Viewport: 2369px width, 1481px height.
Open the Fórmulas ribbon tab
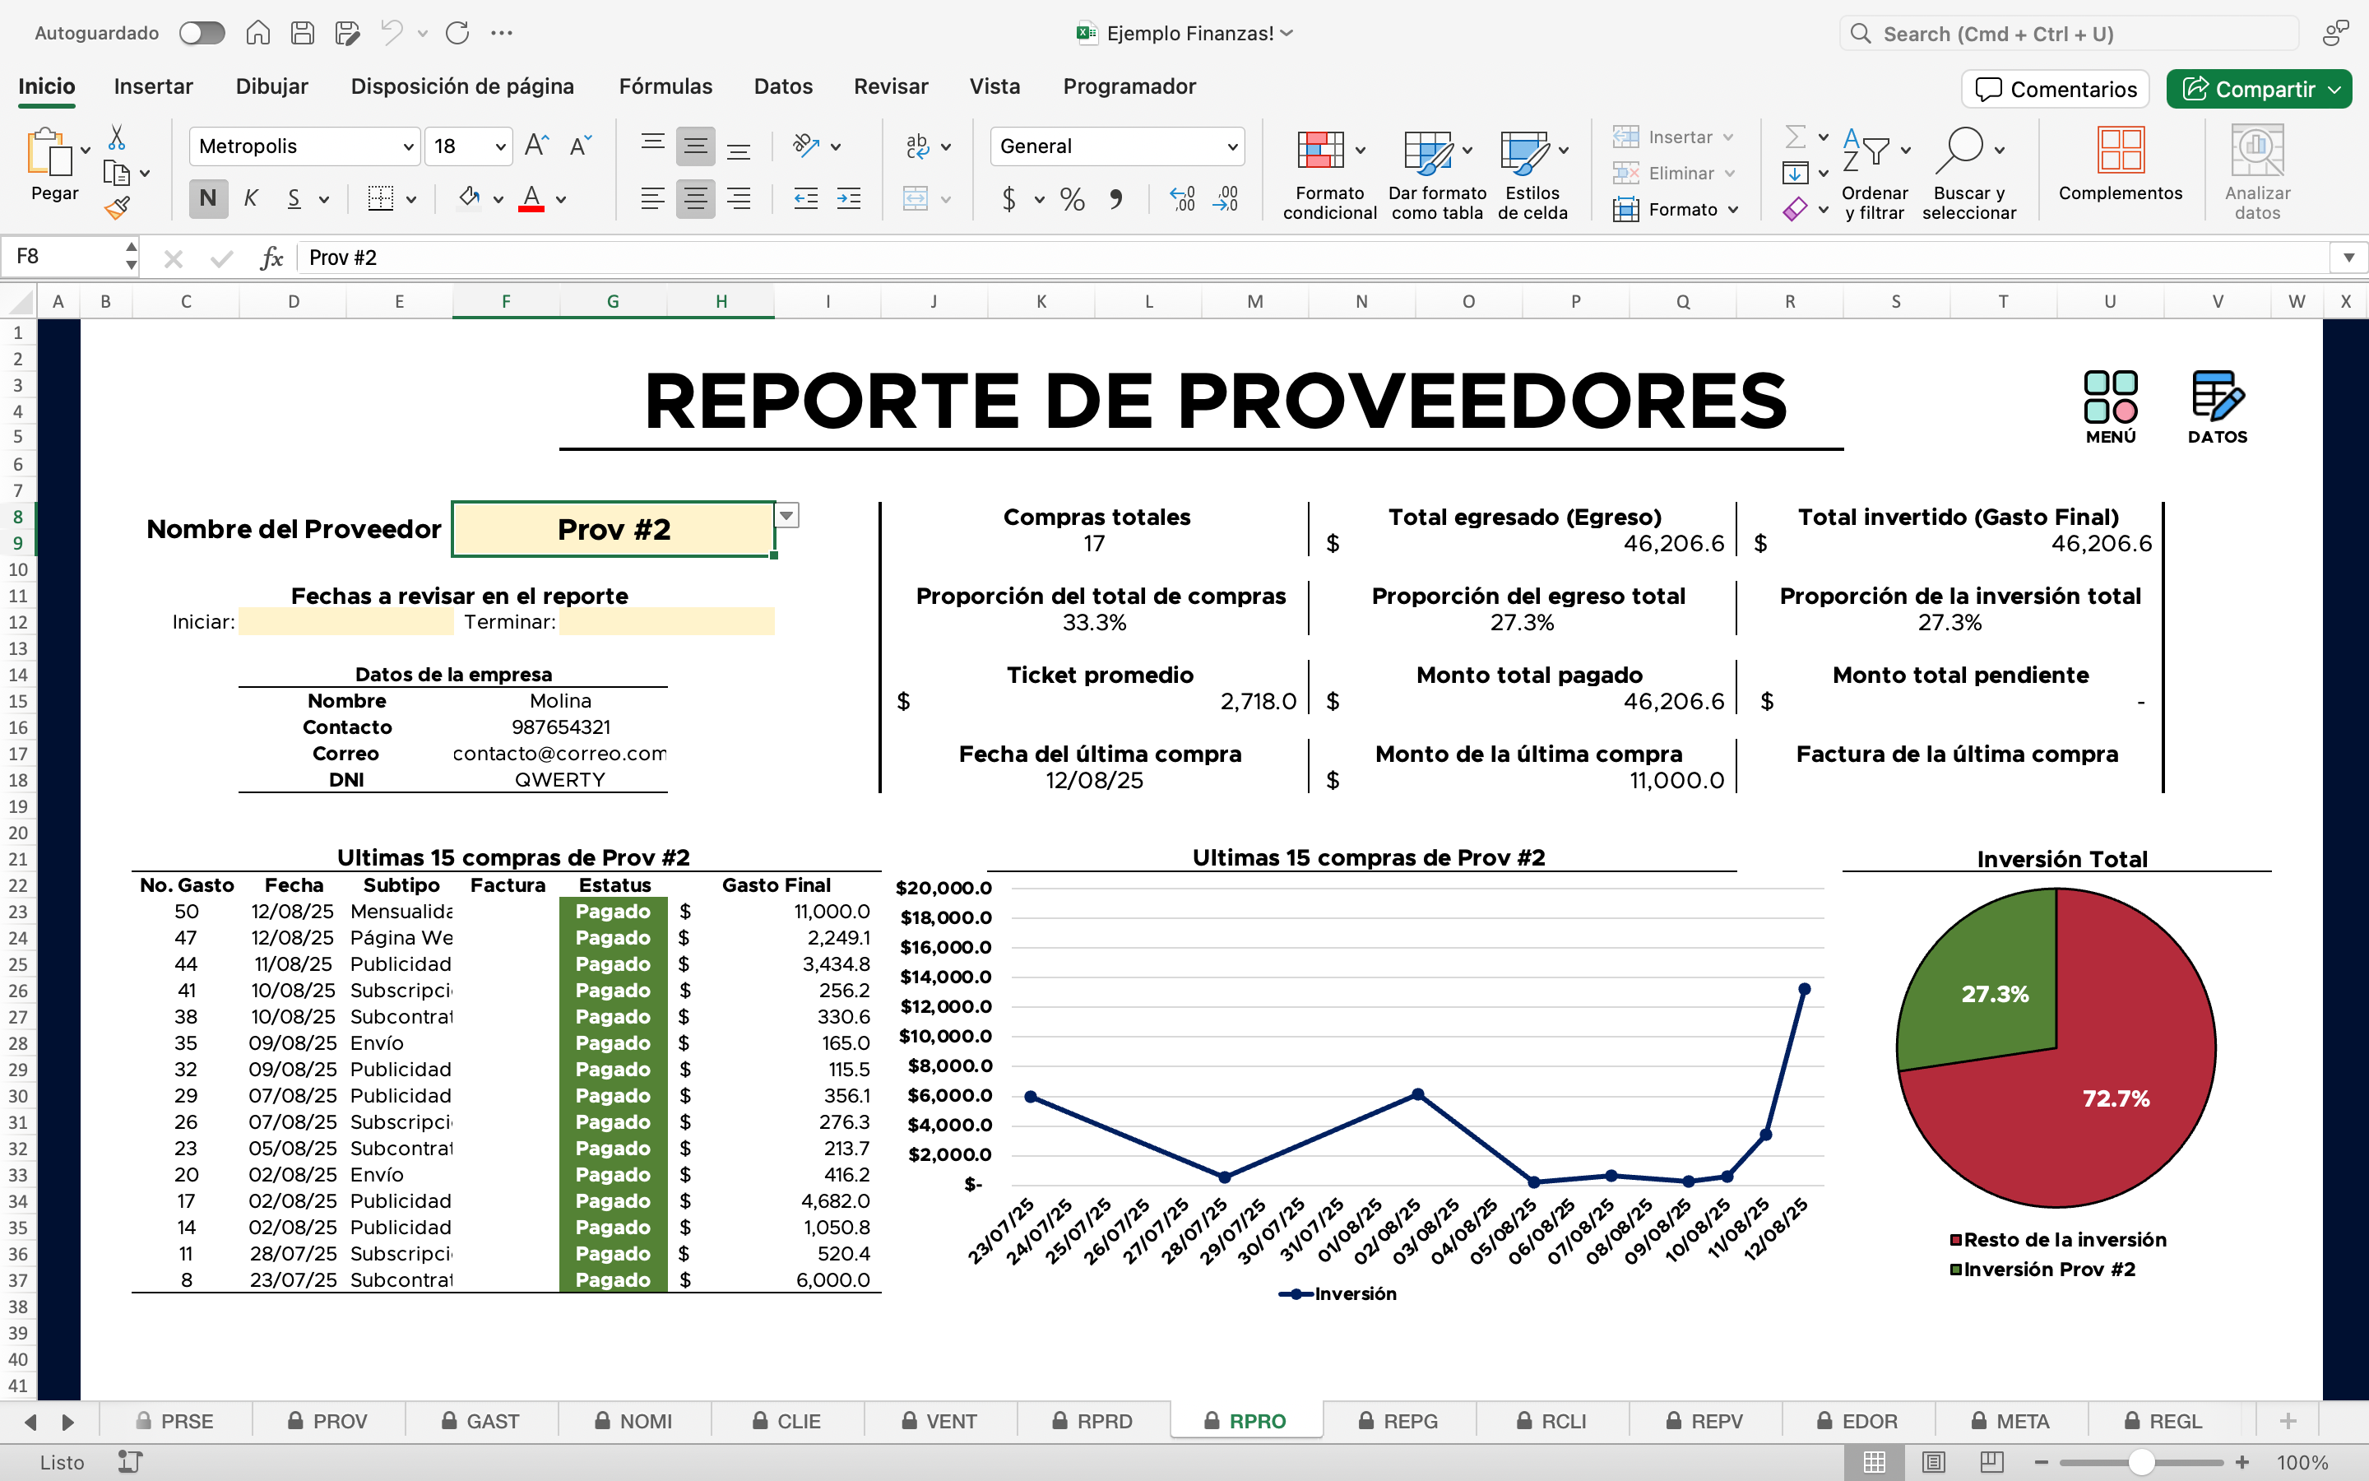click(x=665, y=86)
